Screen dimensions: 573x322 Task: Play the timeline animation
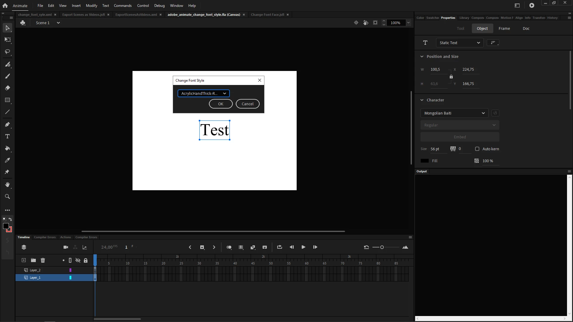pos(303,247)
